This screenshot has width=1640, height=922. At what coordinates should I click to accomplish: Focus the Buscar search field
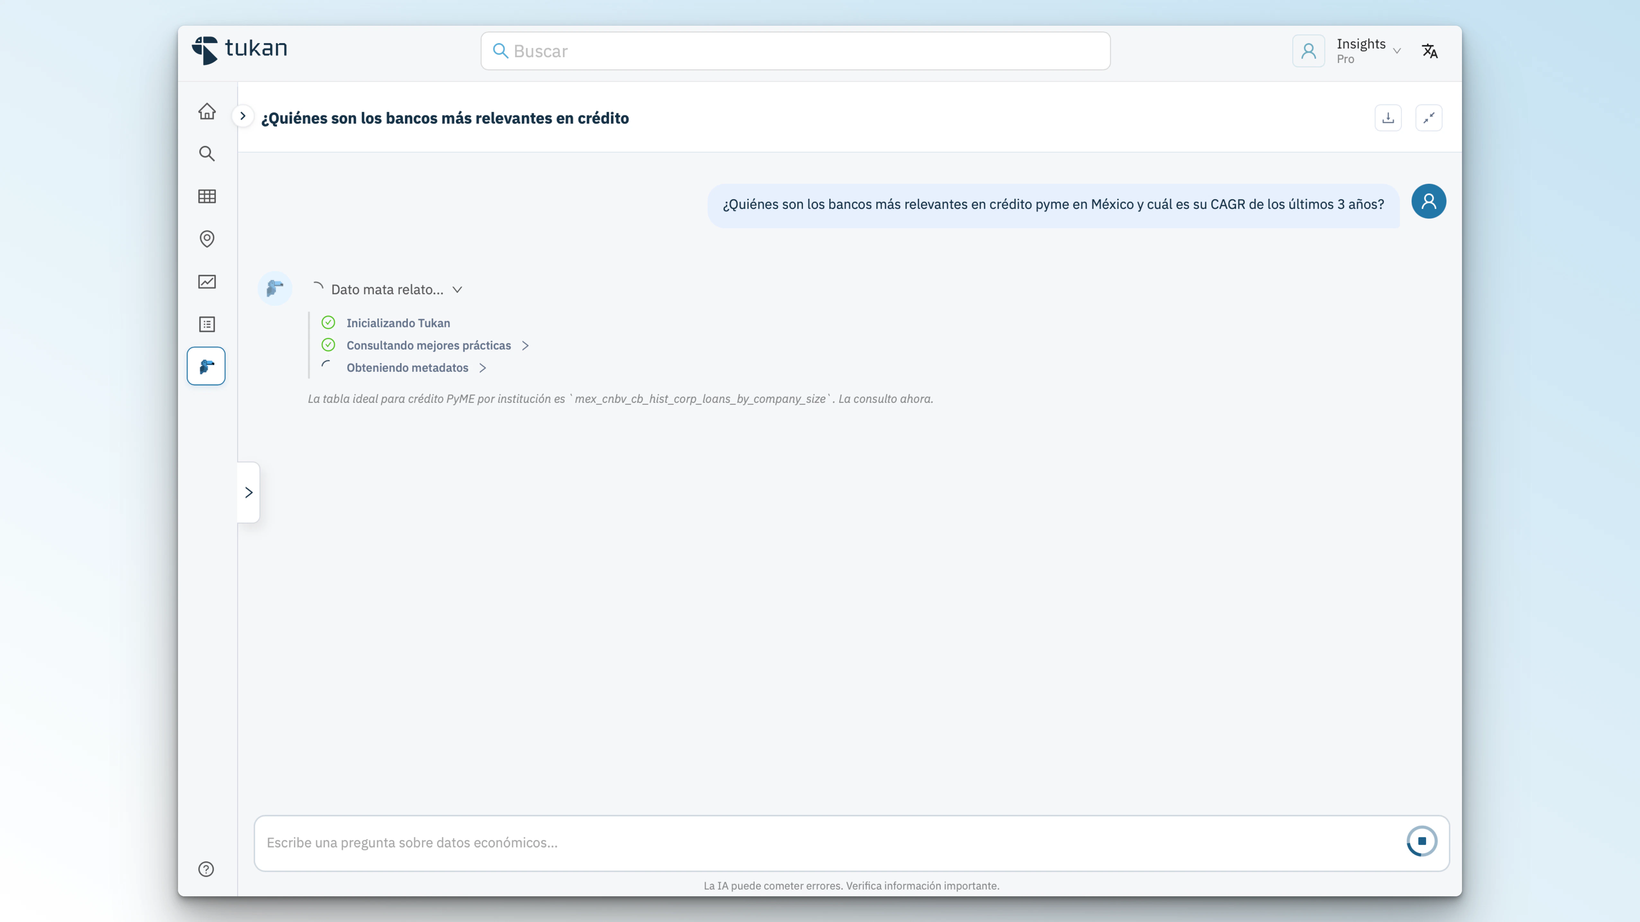(x=796, y=51)
